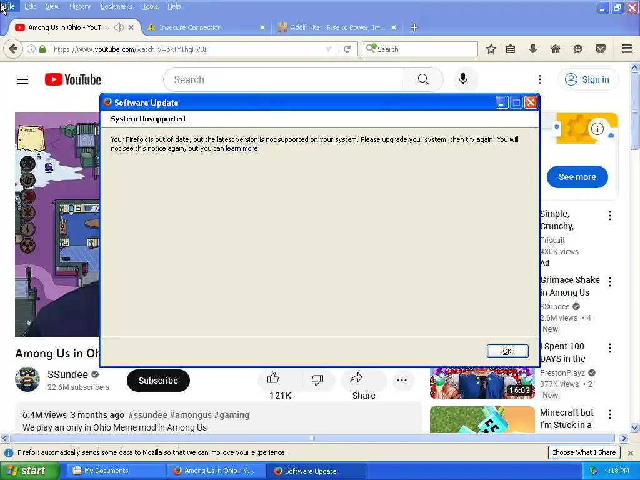Share the video arrow icon
Image resolution: width=640 pixels, height=480 pixels.
click(356, 378)
